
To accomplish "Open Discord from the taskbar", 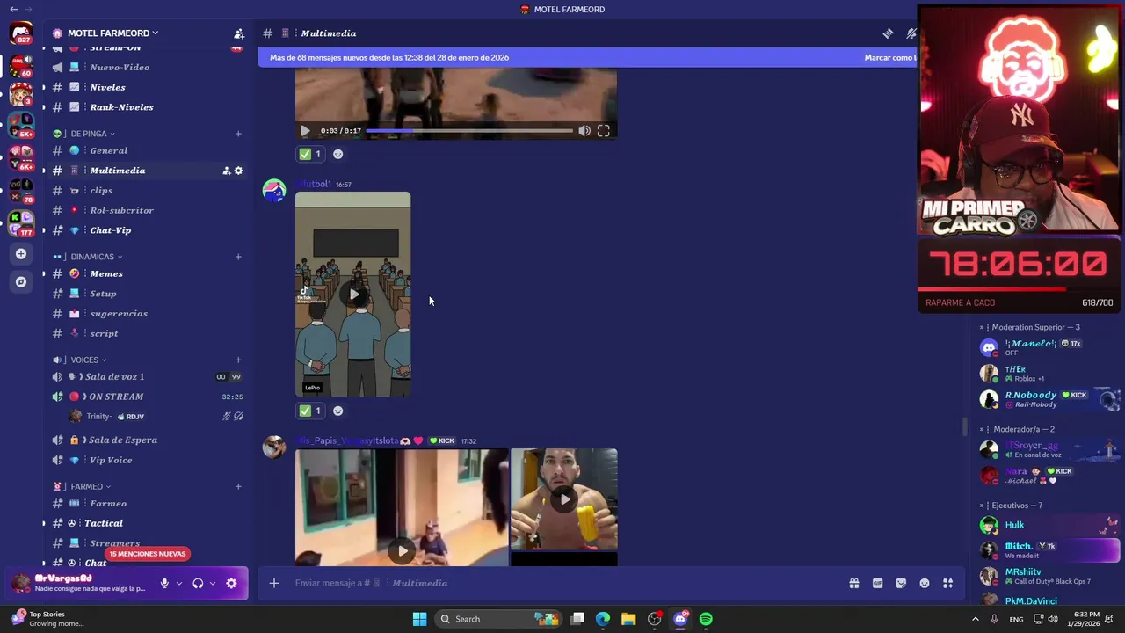I will (680, 619).
